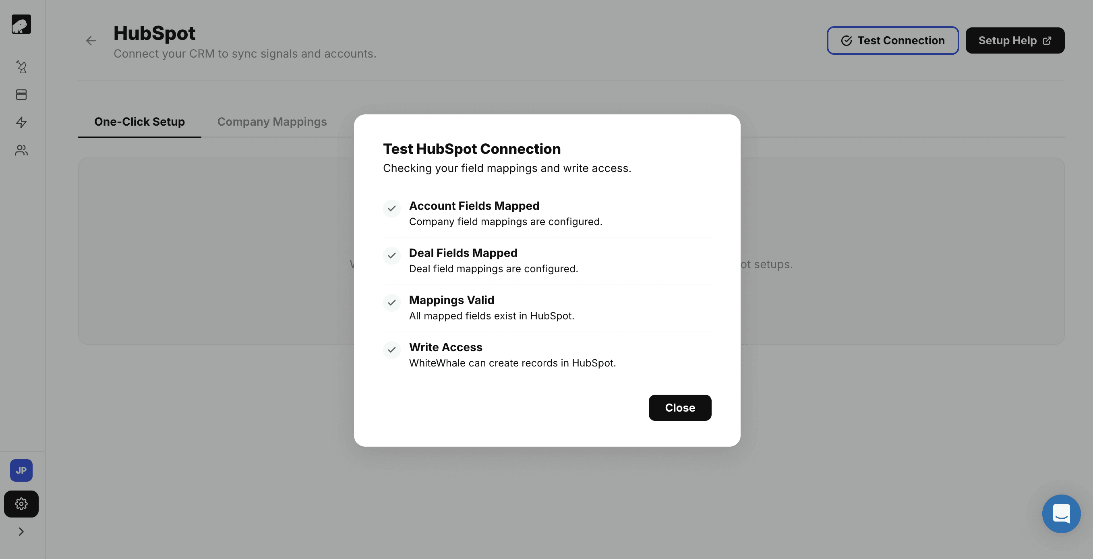1093x559 pixels.
Task: Click the Deal Fields Mapped checkmark
Action: [x=391, y=255]
